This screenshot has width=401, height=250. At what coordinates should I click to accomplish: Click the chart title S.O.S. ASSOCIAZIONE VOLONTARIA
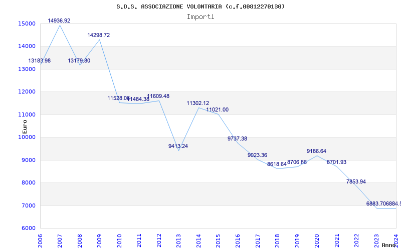[200, 6]
